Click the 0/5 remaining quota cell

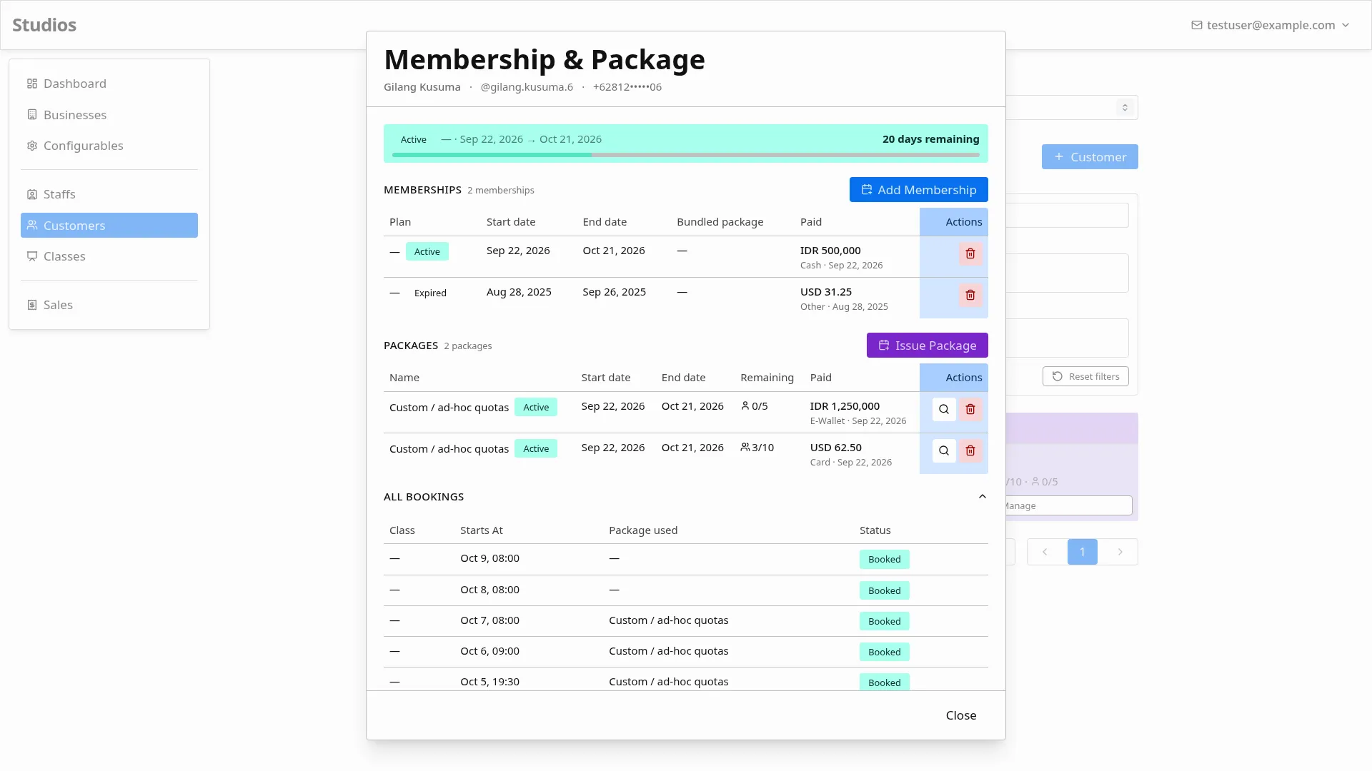click(755, 406)
